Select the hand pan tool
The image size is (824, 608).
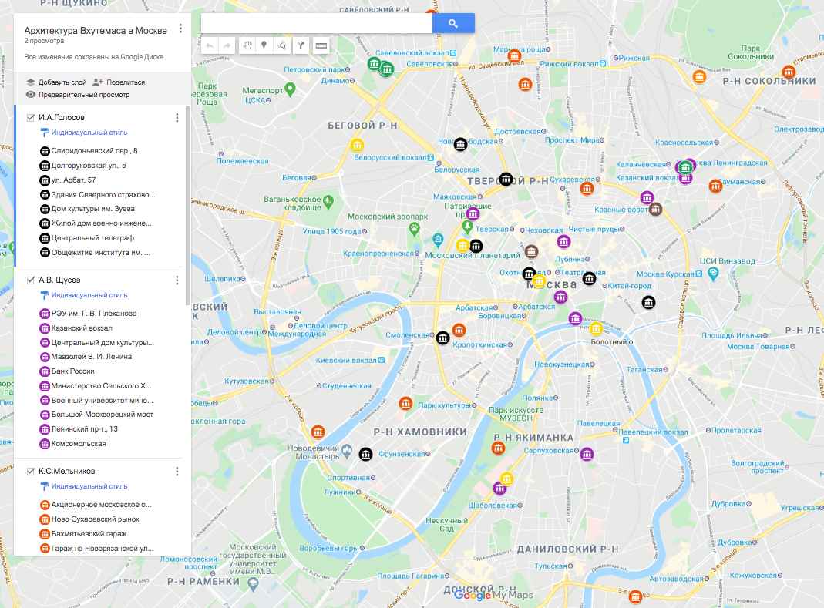247,45
